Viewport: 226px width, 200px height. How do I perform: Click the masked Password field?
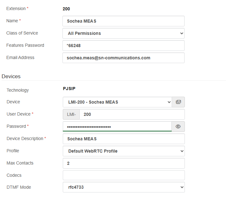click(x=117, y=127)
